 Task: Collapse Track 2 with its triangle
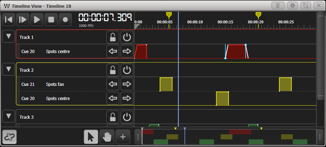pos(9,69)
